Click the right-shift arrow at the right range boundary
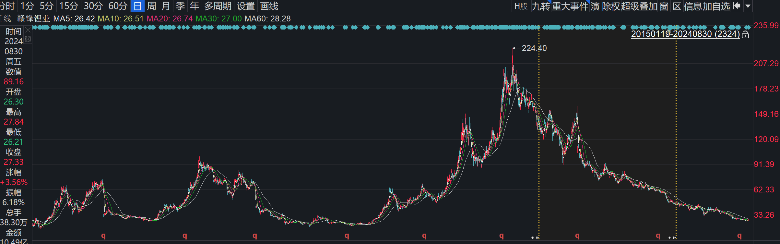Image resolution: width=780 pixels, height=244 pixels. pyautogui.click(x=675, y=238)
